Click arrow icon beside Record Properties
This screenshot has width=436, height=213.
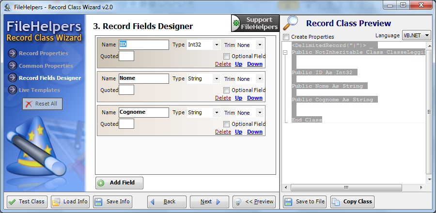click(x=13, y=53)
